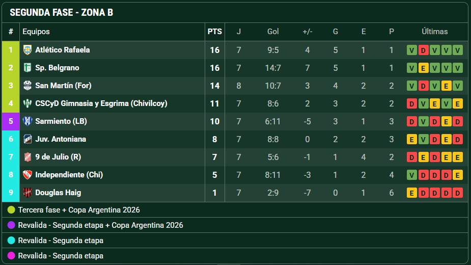Click Sp. Belgrano's yellow E result badge
The height and width of the screenshot is (265, 471).
(x=423, y=68)
